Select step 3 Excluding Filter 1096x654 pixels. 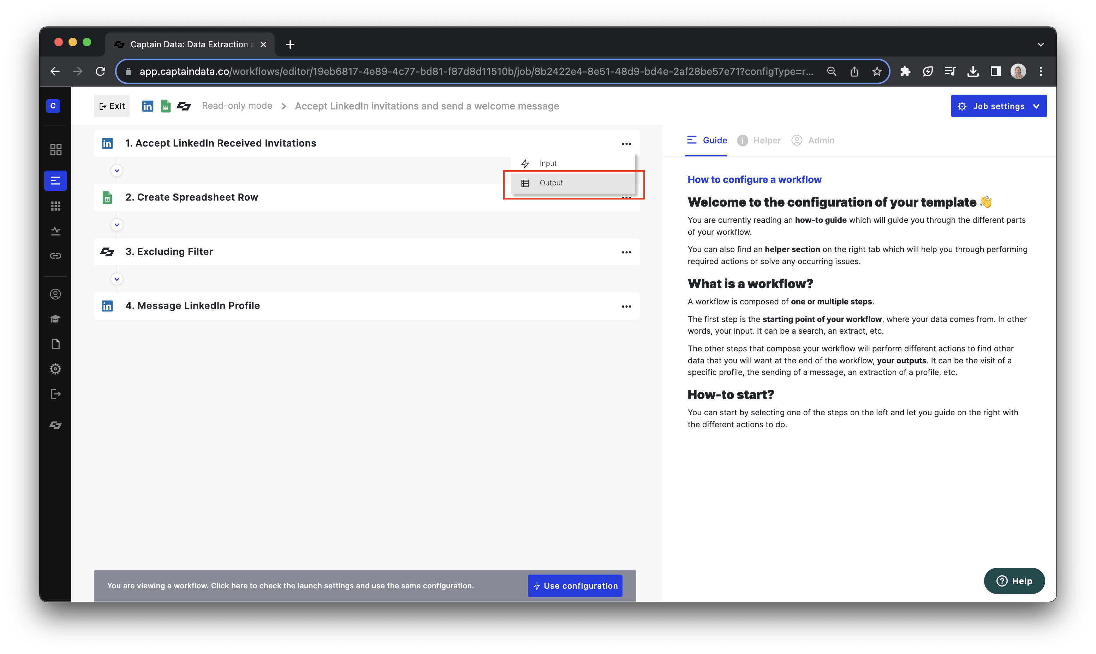click(x=367, y=252)
